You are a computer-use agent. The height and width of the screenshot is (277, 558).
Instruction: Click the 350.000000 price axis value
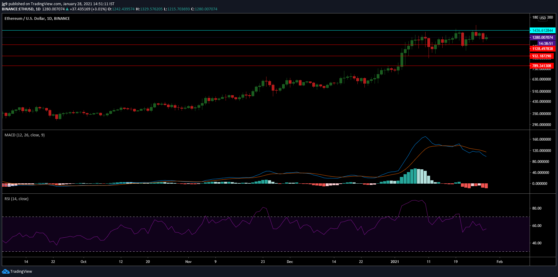coord(542,114)
